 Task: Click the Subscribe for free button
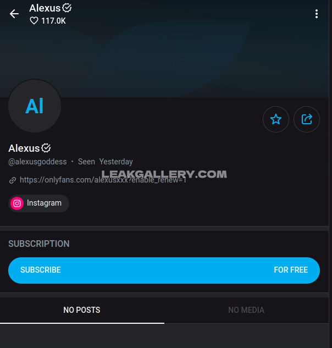(x=164, y=270)
